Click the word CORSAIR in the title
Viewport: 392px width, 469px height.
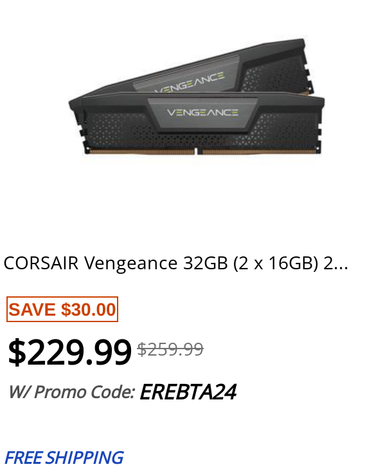tap(41, 263)
